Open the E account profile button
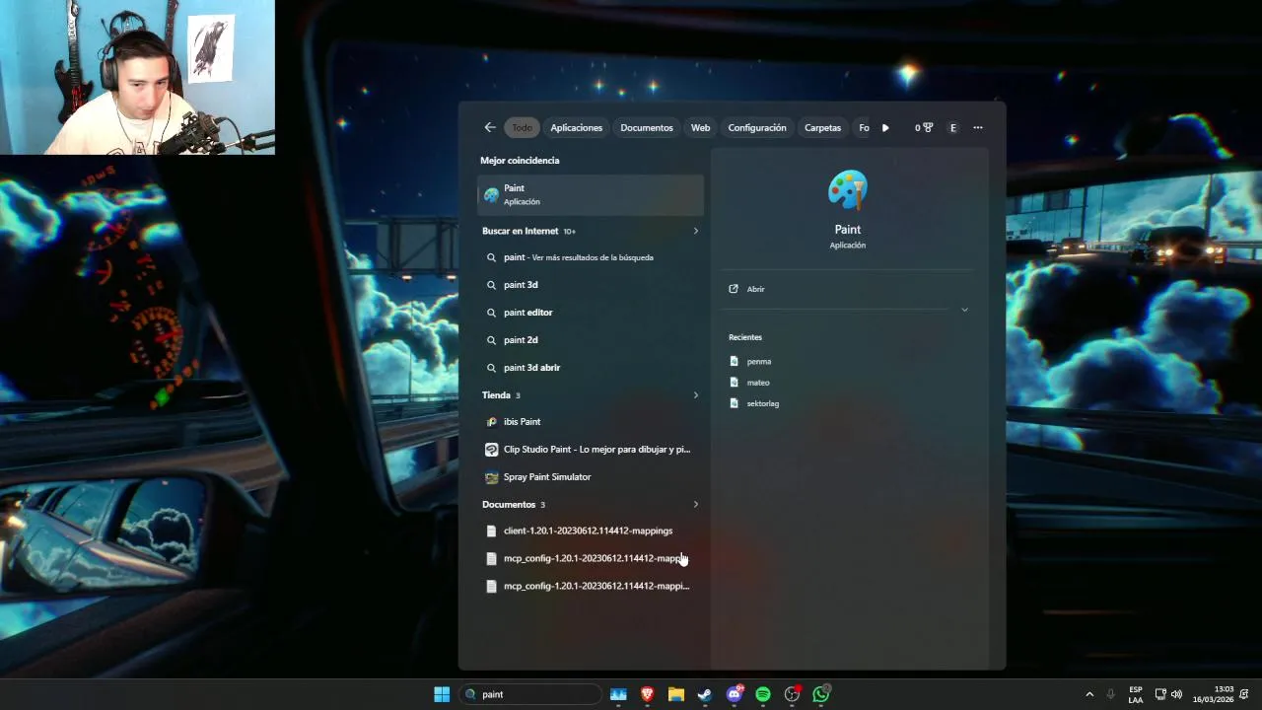Image resolution: width=1262 pixels, height=710 pixels. pyautogui.click(x=952, y=127)
